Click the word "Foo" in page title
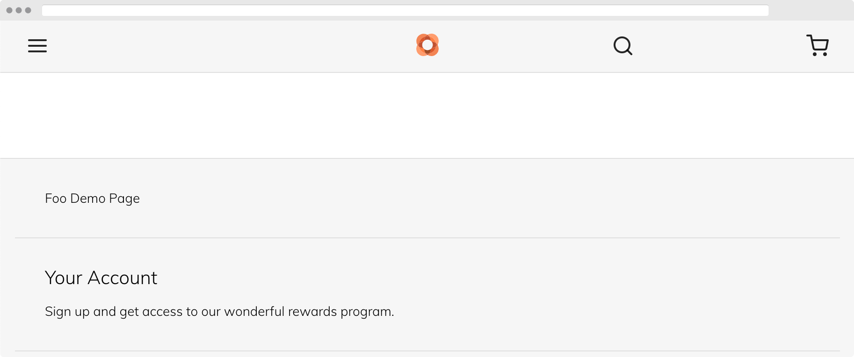The image size is (854, 357). (x=56, y=199)
